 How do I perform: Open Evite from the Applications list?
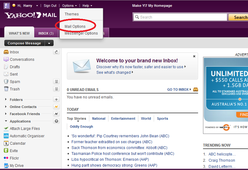coord(14,151)
